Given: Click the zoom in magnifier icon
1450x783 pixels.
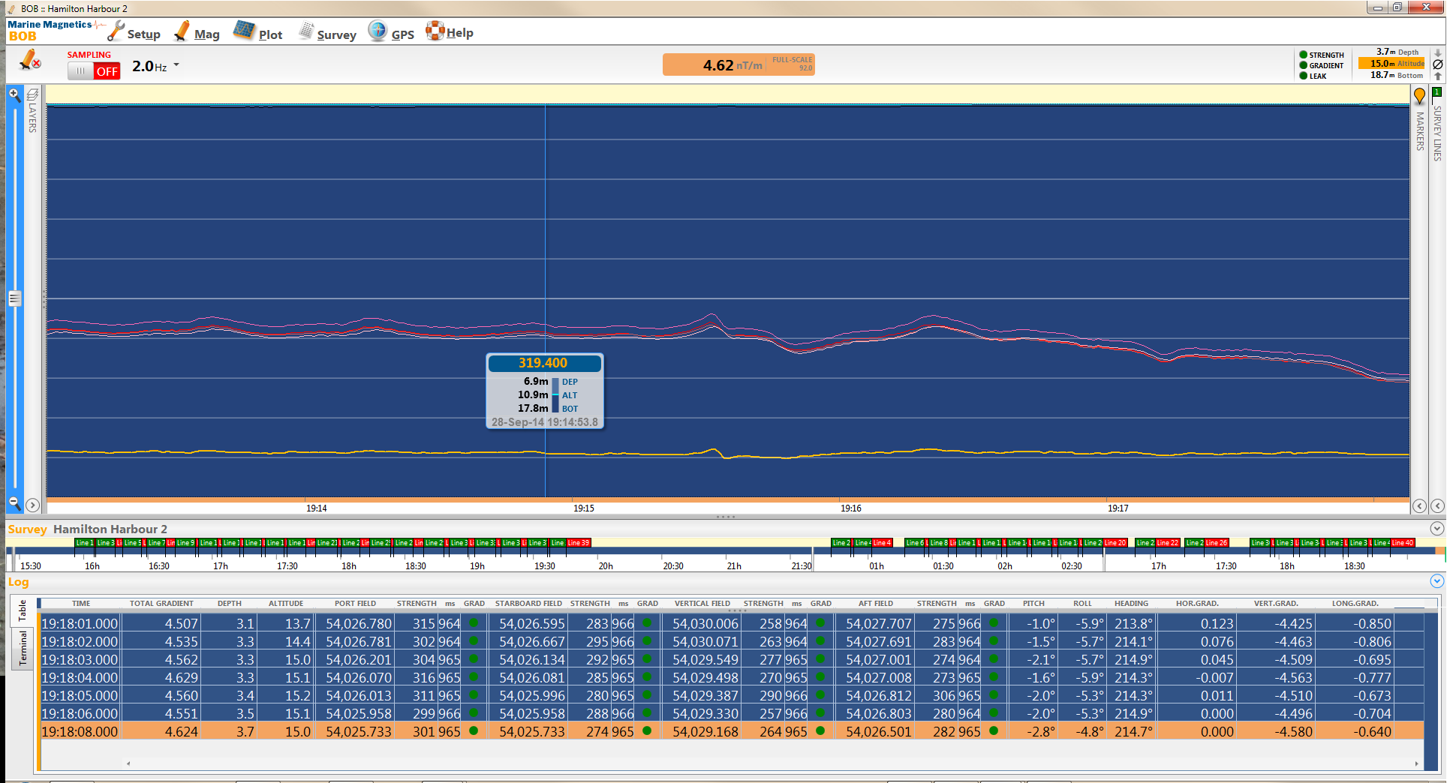Looking at the screenshot, I should pyautogui.click(x=14, y=94).
